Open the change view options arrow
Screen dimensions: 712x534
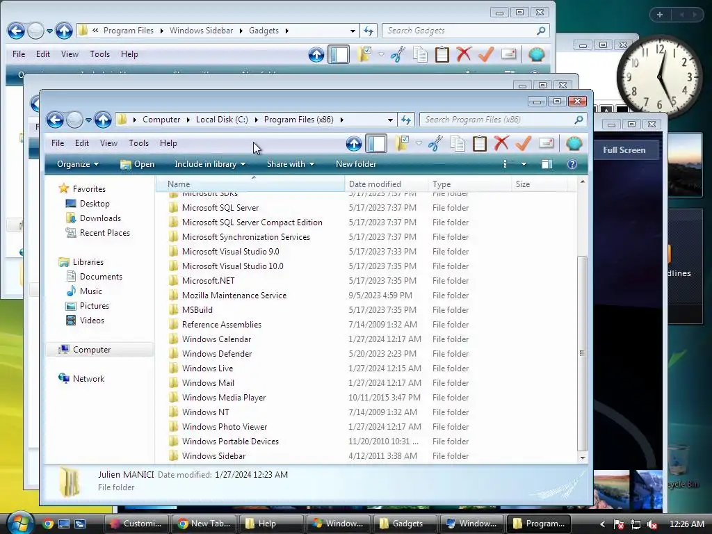(x=524, y=164)
